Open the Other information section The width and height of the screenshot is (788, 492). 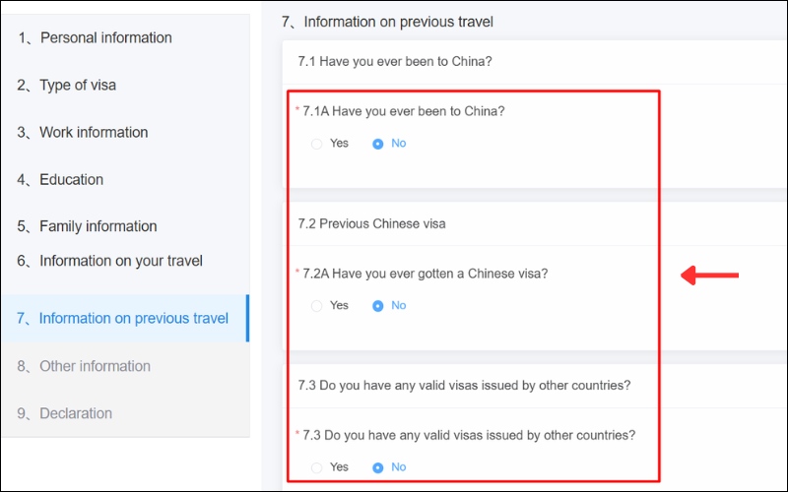pos(84,366)
